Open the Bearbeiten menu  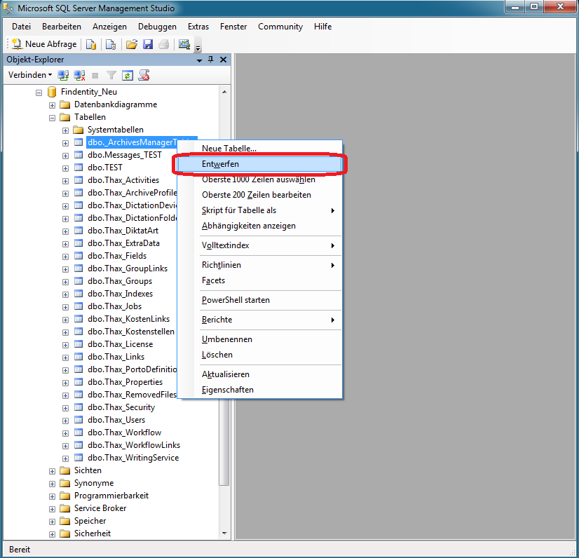(x=62, y=27)
